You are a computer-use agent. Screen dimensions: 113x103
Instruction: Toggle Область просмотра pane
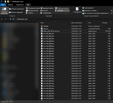click(16, 9)
